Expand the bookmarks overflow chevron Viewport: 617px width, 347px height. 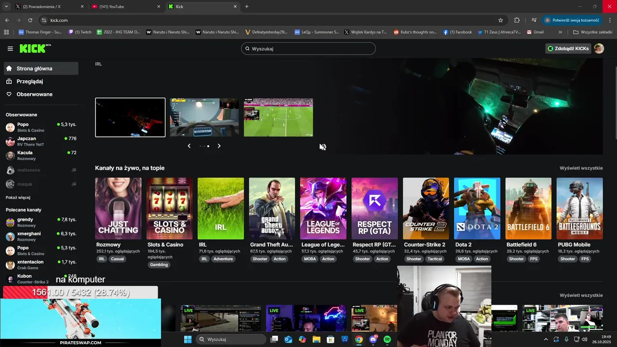pos(560,32)
